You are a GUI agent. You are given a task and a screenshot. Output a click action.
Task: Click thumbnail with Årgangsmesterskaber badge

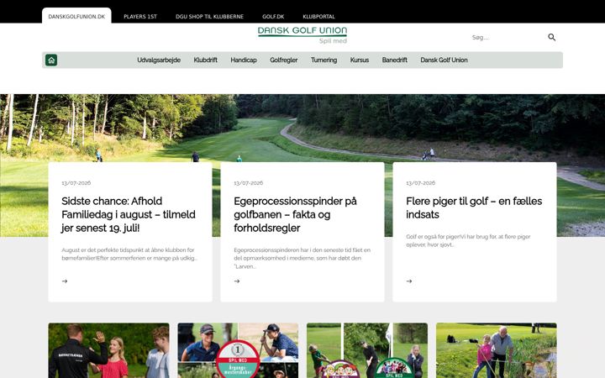(238, 350)
